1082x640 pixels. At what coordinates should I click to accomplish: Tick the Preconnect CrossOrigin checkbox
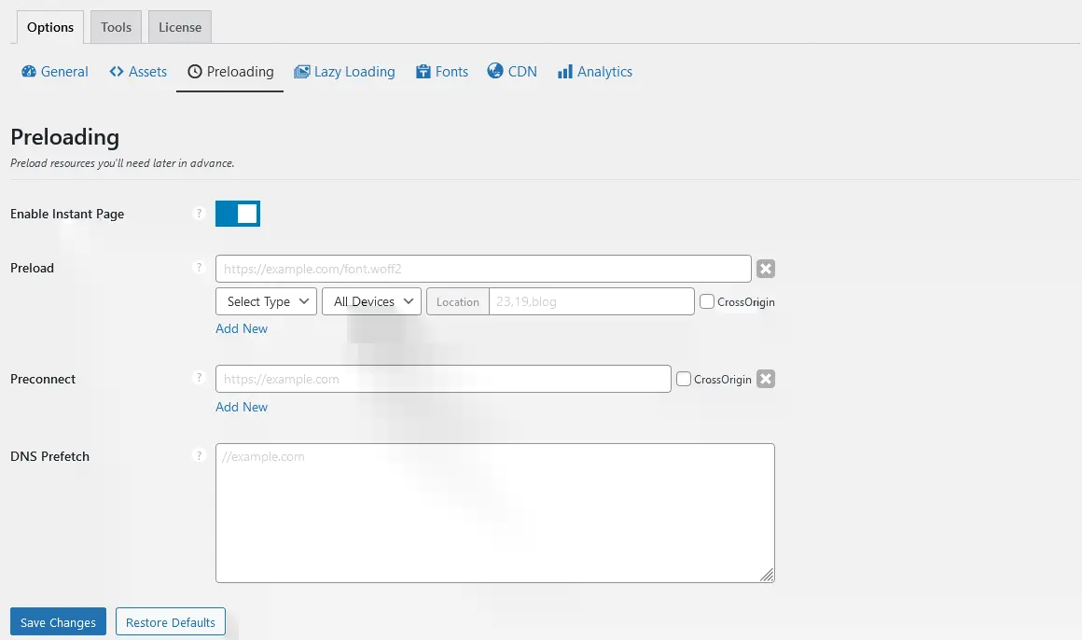tap(684, 379)
